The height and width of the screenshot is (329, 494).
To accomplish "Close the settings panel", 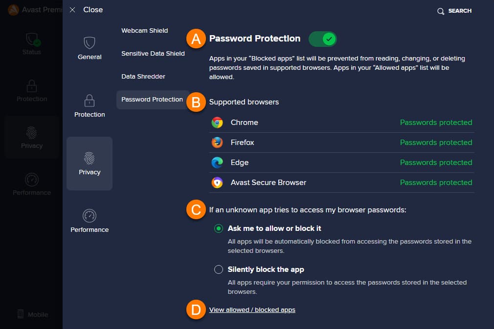I will [x=87, y=10].
